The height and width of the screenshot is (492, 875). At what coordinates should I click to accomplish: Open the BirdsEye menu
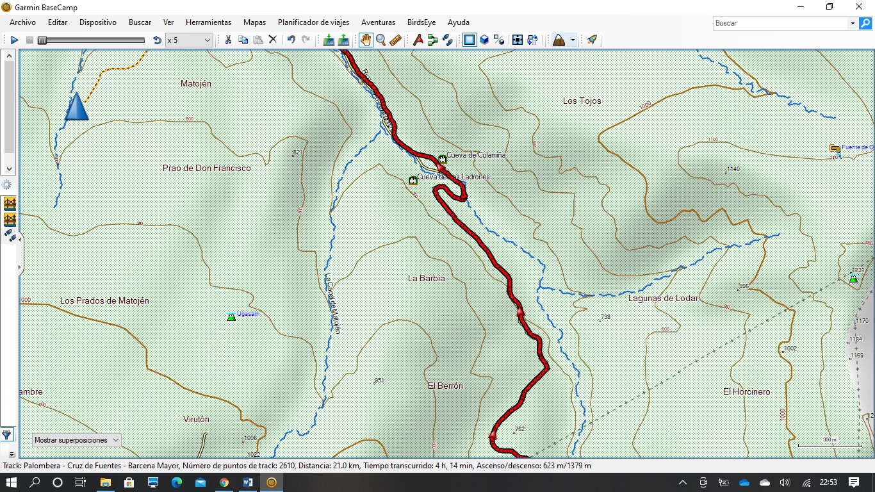pyautogui.click(x=421, y=22)
